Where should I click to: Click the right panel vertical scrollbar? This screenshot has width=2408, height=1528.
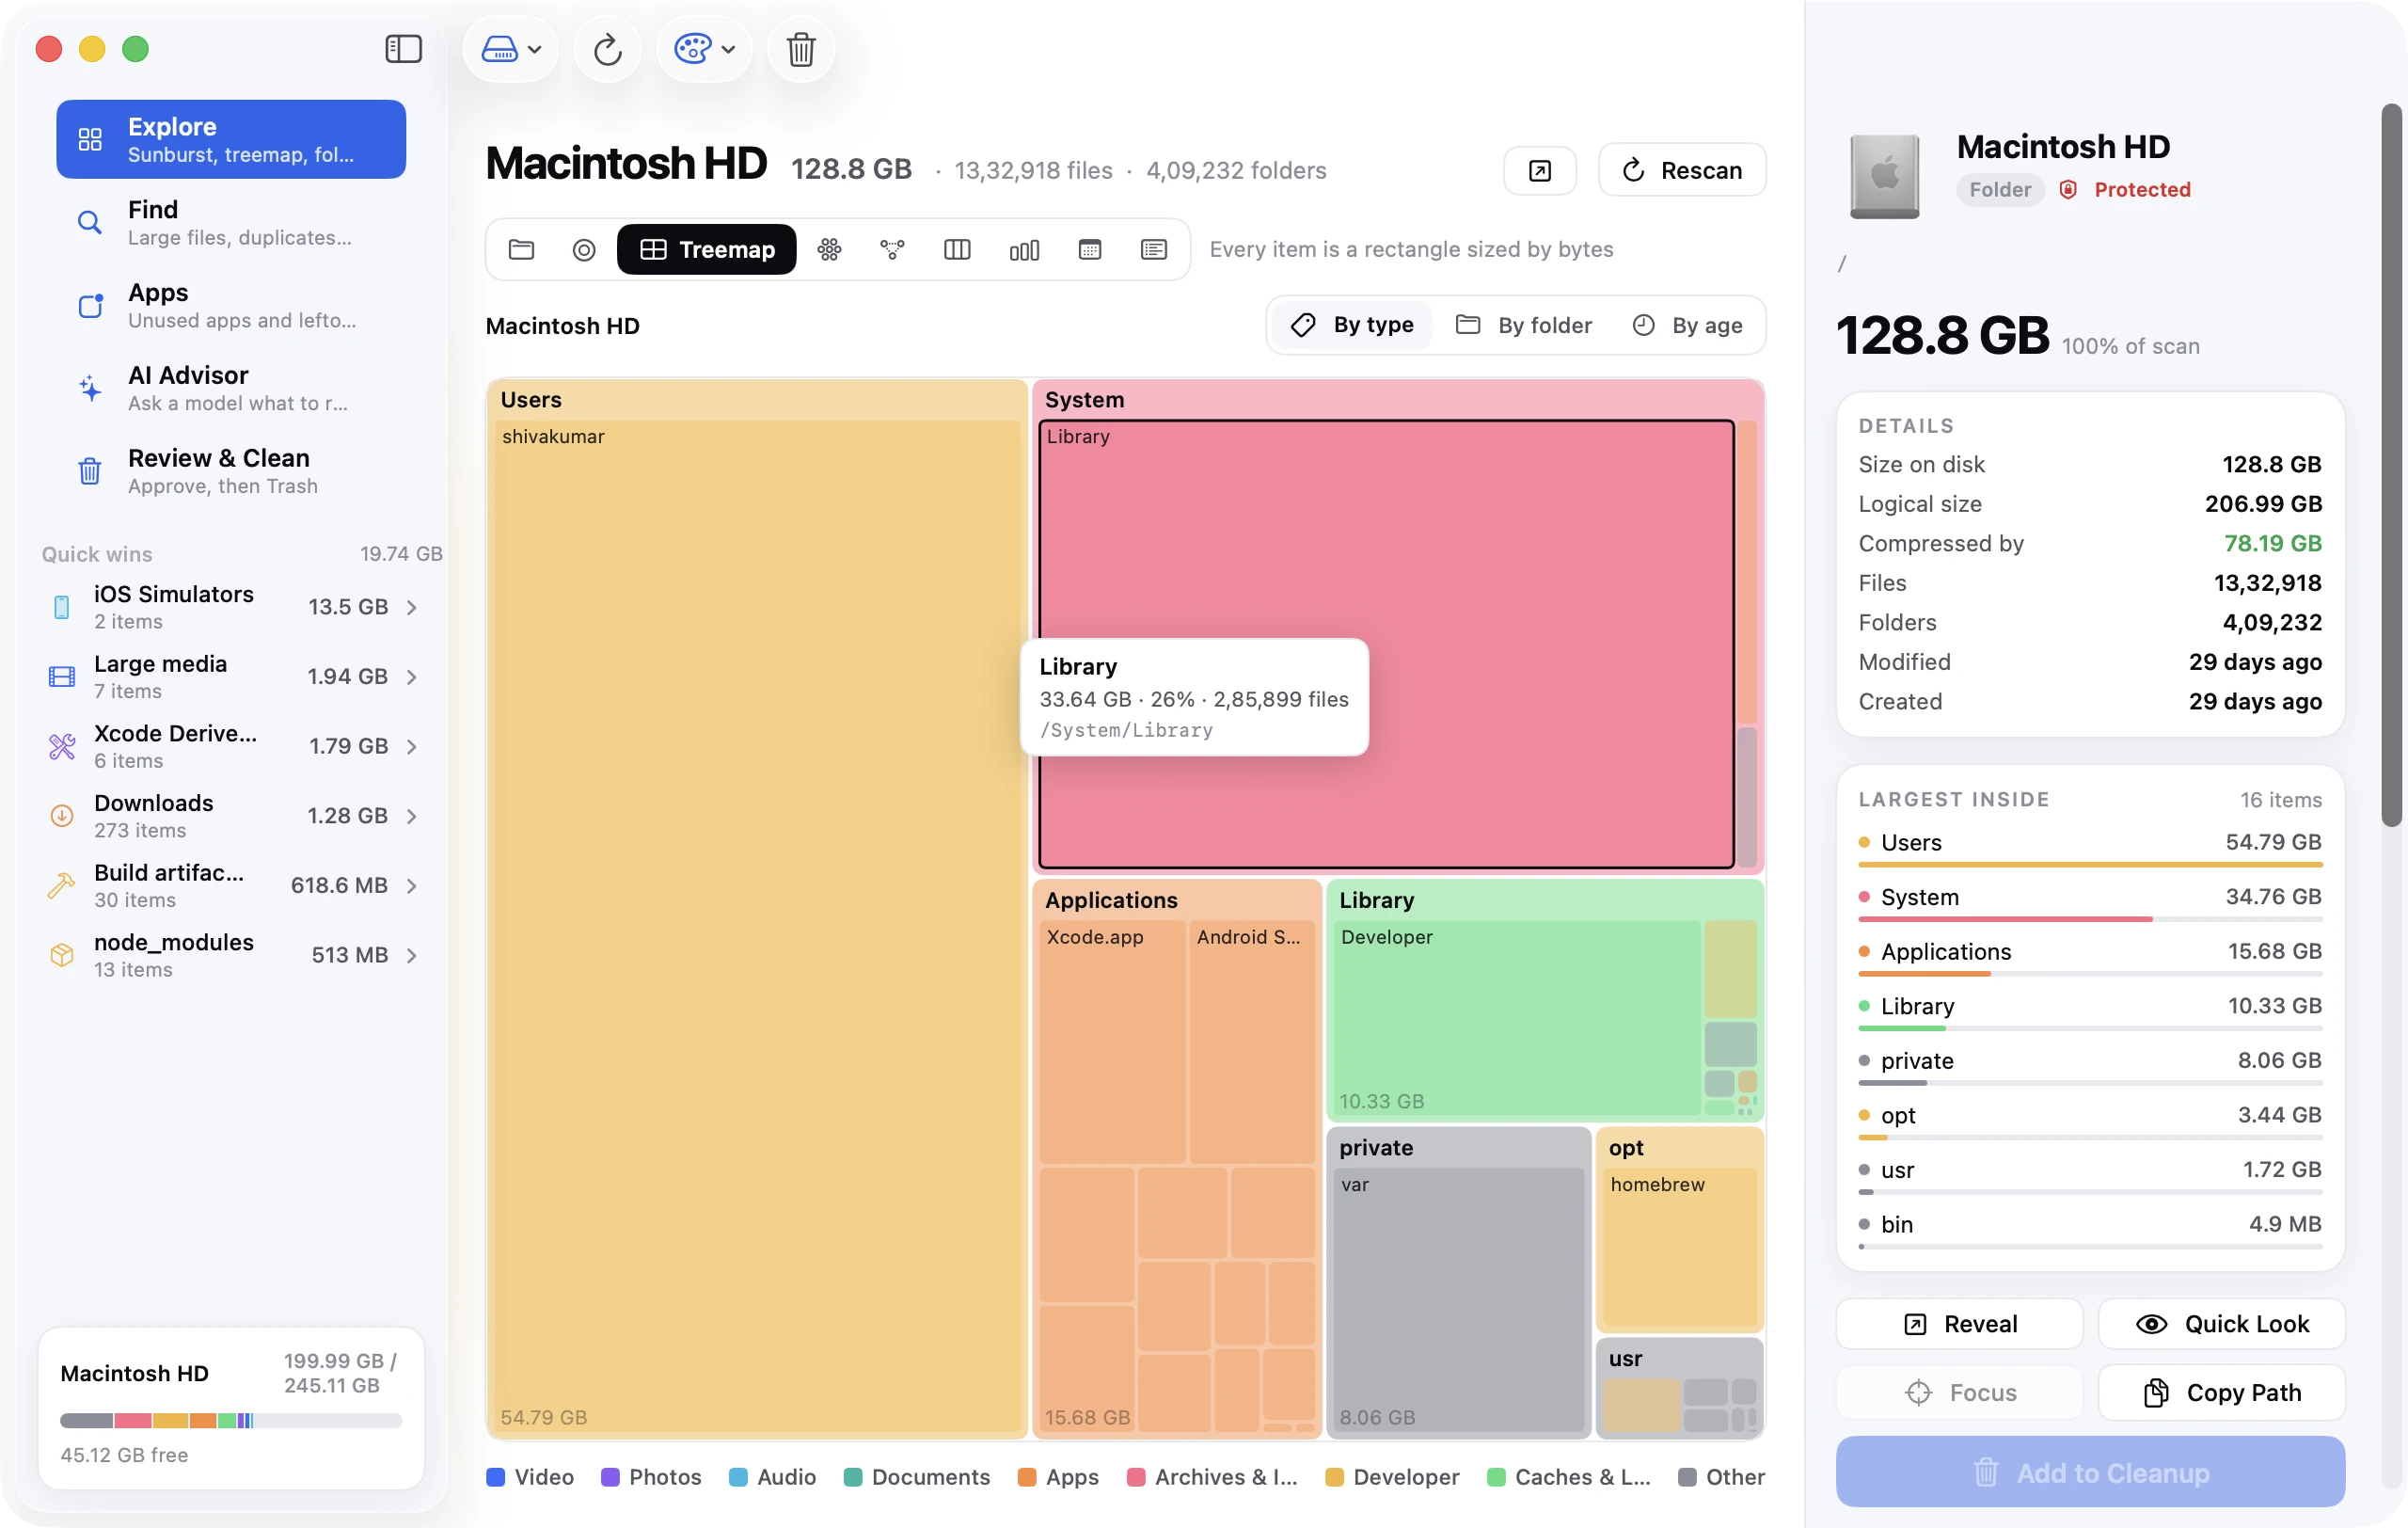(2391, 465)
